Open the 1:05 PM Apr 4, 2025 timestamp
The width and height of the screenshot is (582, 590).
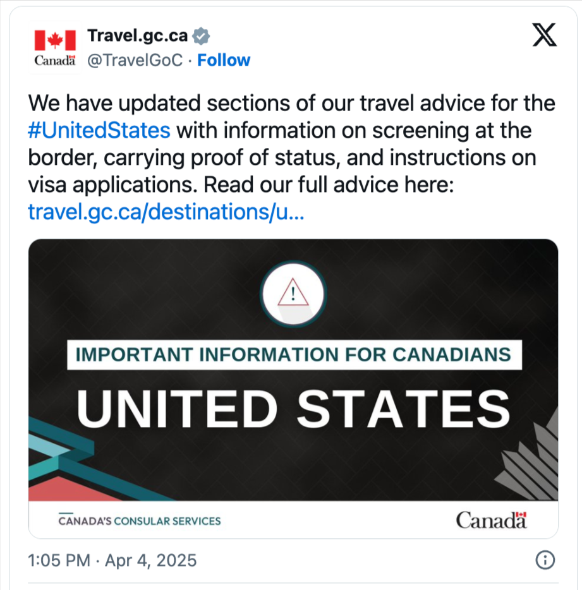pyautogui.click(x=112, y=560)
